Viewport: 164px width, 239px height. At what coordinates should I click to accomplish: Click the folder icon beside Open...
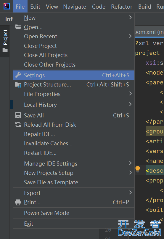pos(18,27)
